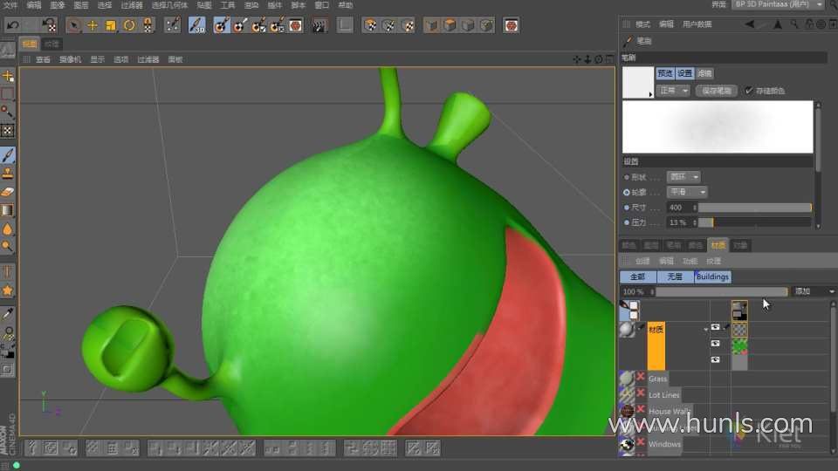Viewport: 838px width, 471px height.
Task: Toggle eye icon beside the green layer
Action: [715, 344]
